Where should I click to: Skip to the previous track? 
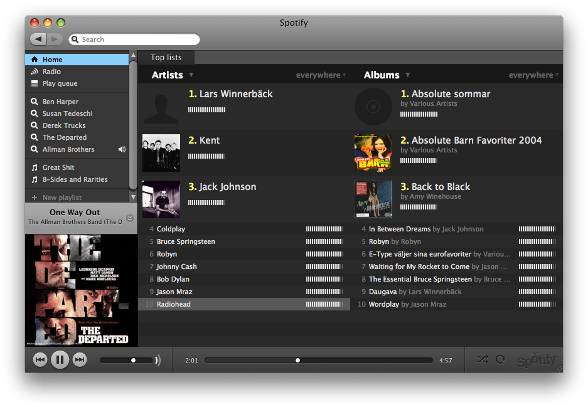(40, 360)
